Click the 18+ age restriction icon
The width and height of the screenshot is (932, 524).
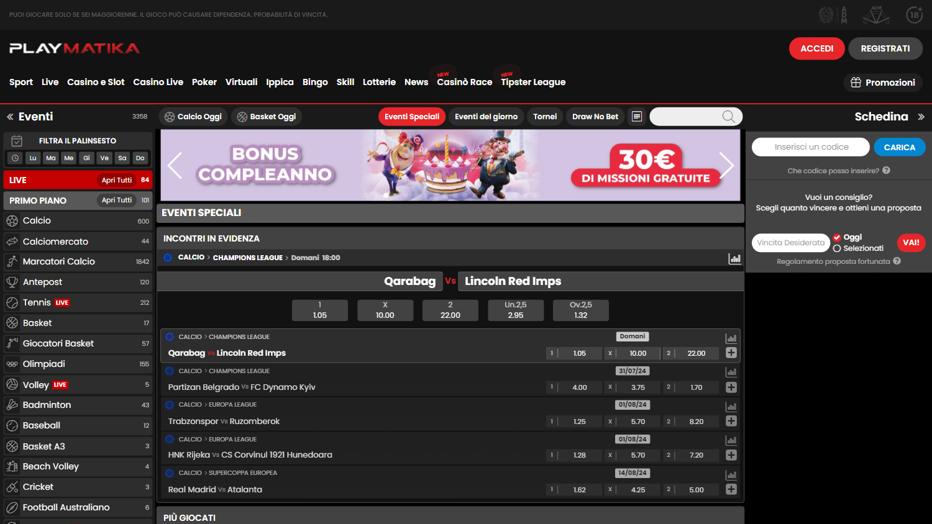click(x=914, y=15)
